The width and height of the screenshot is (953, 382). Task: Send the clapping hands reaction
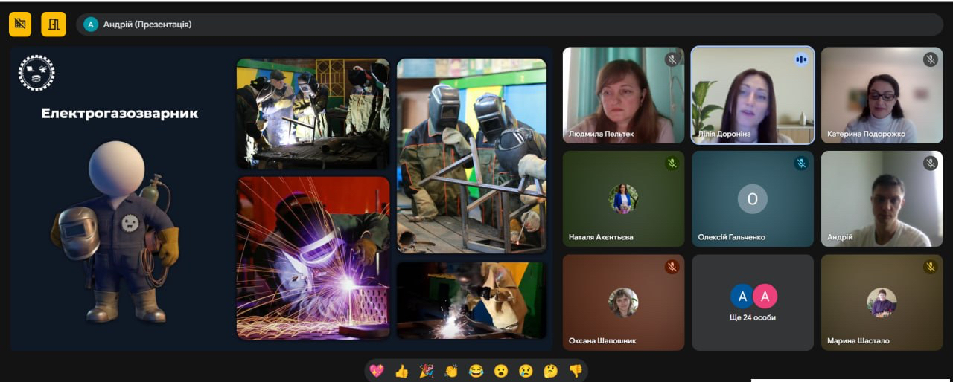[451, 371]
